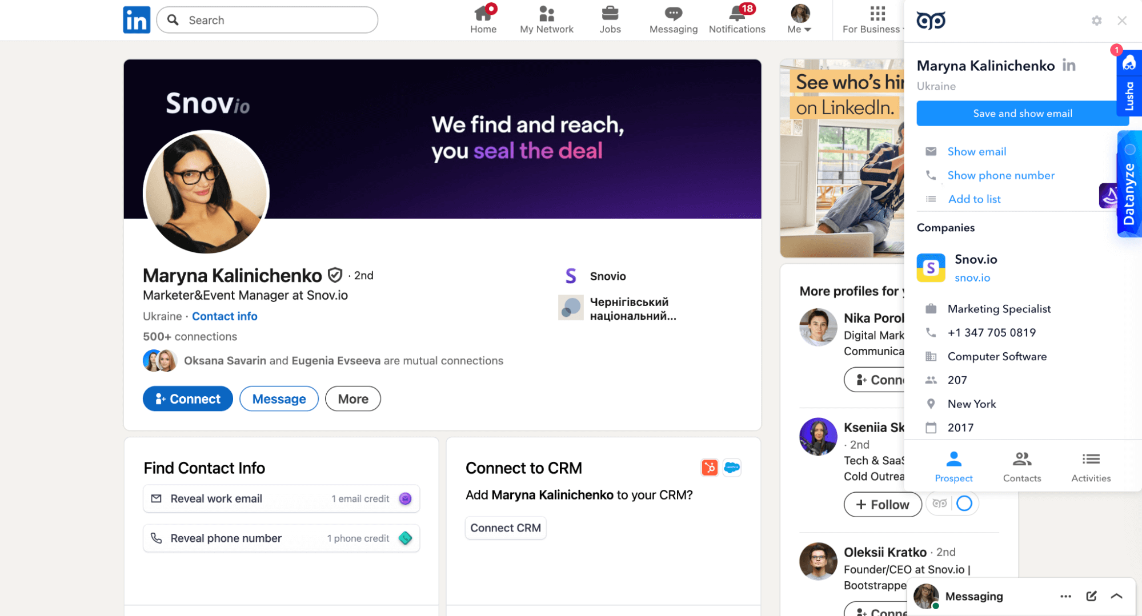Click the Salesforce CRM icon
Screen dimensions: 1142x616
pyautogui.click(x=731, y=468)
